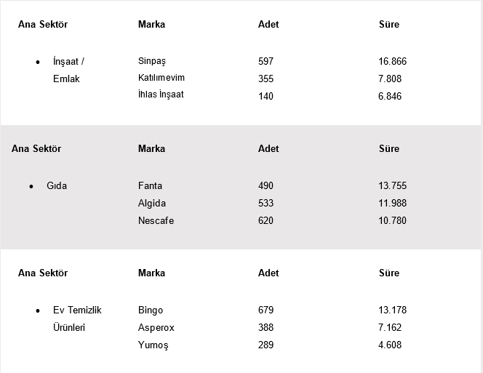Select Fanta duration value 13.755
483x373 pixels.
(x=393, y=185)
